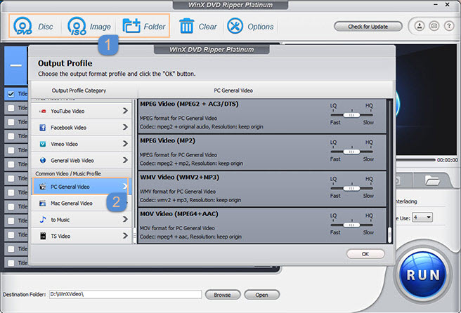This screenshot has width=461, height=313.
Task: Expand YouTube Video category arrow
Action: [125, 111]
